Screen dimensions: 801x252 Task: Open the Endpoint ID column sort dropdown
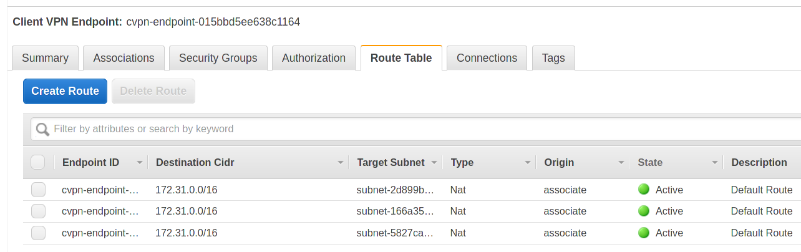click(x=140, y=163)
